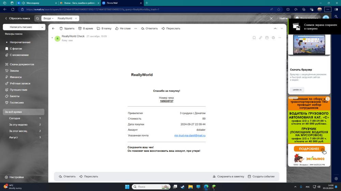
Task: Filter by Непрочитанные
Action: (x=20, y=42)
